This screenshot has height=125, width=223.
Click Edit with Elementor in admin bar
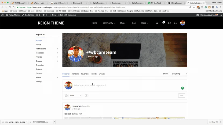point(67,15)
